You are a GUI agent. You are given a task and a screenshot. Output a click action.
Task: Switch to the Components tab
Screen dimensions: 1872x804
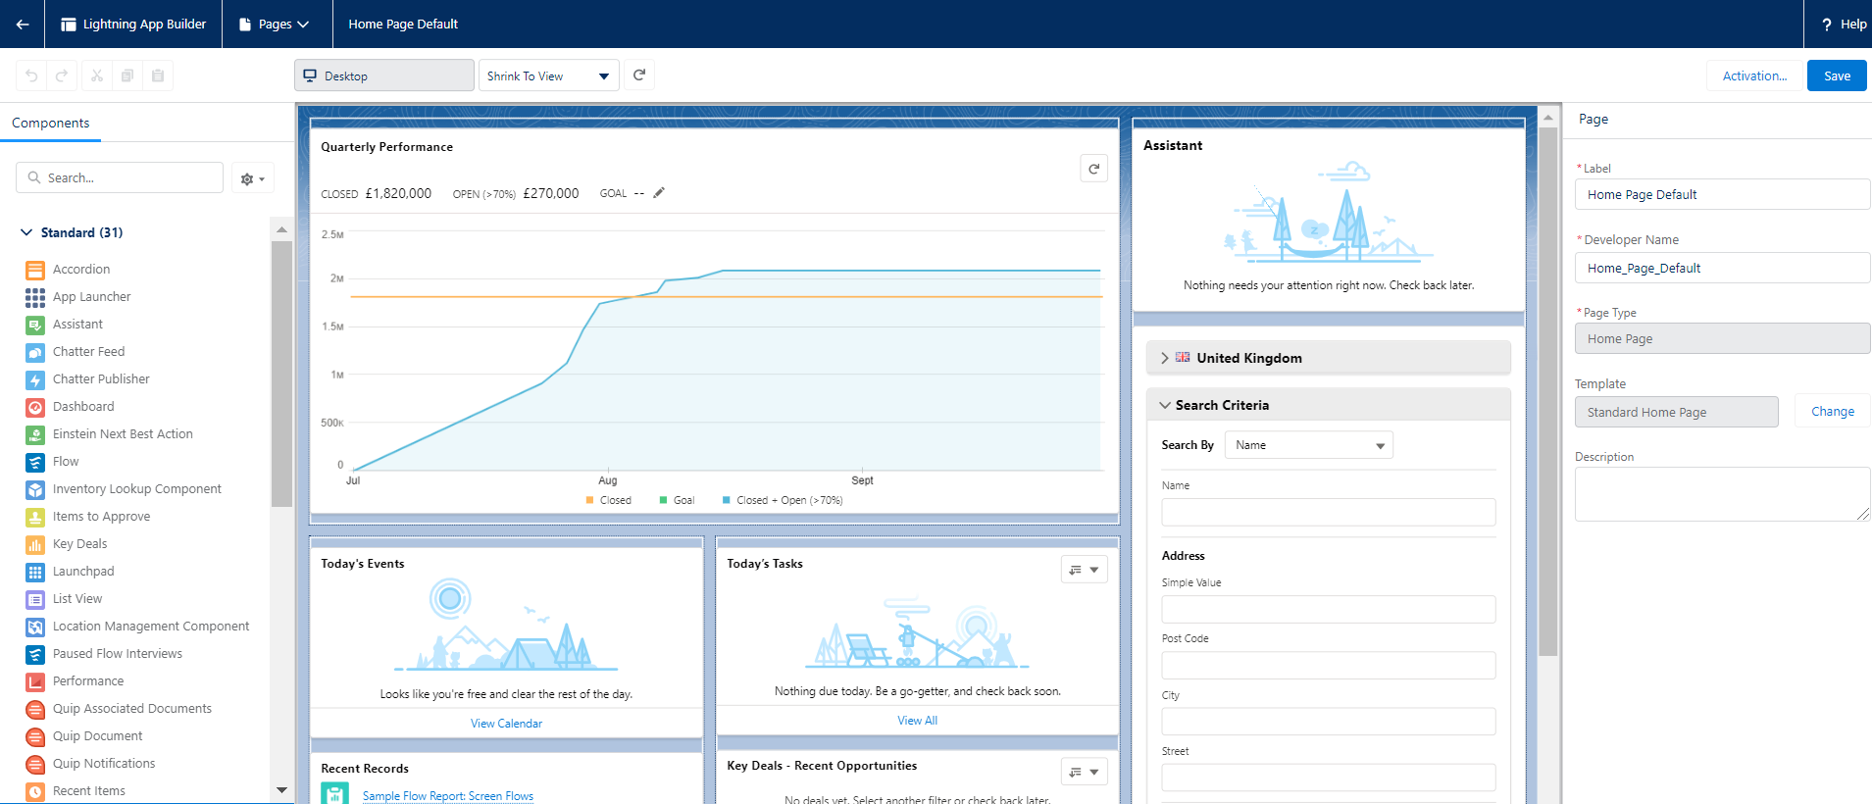coord(50,123)
